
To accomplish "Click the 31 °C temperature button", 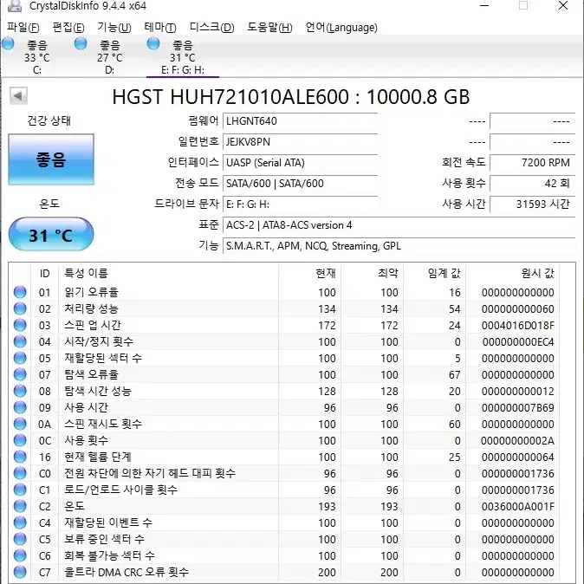I will click(x=51, y=235).
